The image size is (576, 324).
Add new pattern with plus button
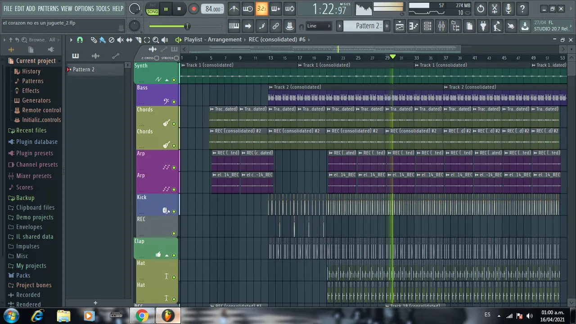click(387, 26)
